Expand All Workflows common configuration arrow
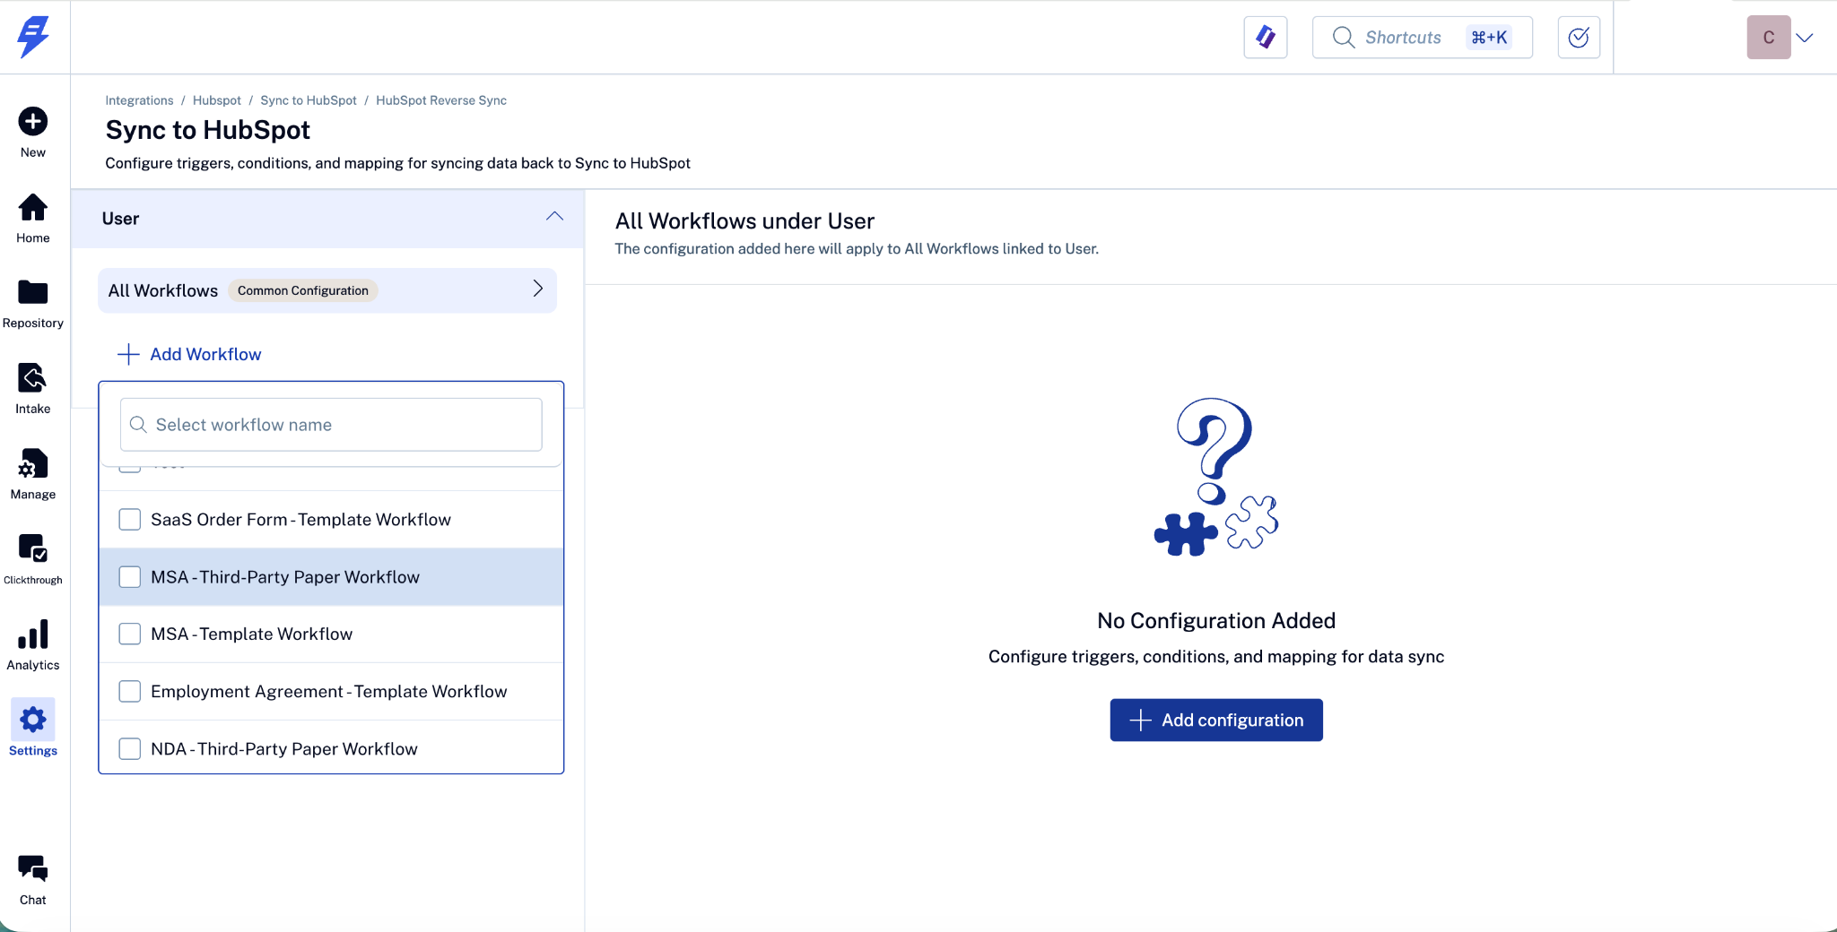 (538, 289)
